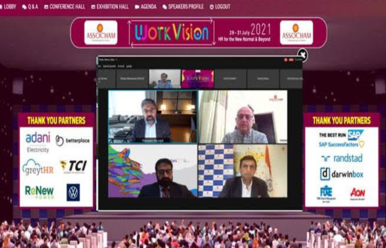This screenshot has height=248, width=386.
Task: Click the FORE School of Management logo
Action: point(326,194)
